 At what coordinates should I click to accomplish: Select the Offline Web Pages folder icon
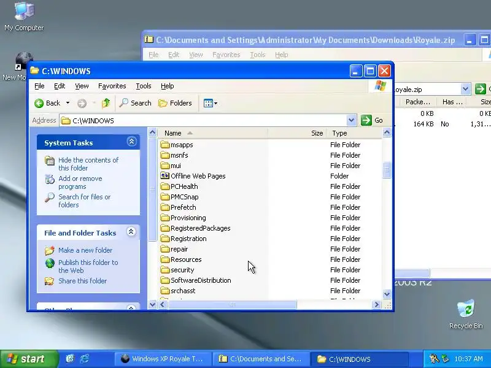165,176
